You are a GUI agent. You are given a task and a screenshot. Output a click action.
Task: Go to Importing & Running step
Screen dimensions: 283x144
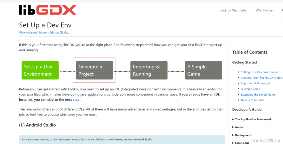click(149, 70)
